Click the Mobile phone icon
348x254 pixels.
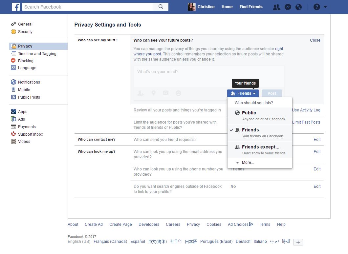[13, 89]
